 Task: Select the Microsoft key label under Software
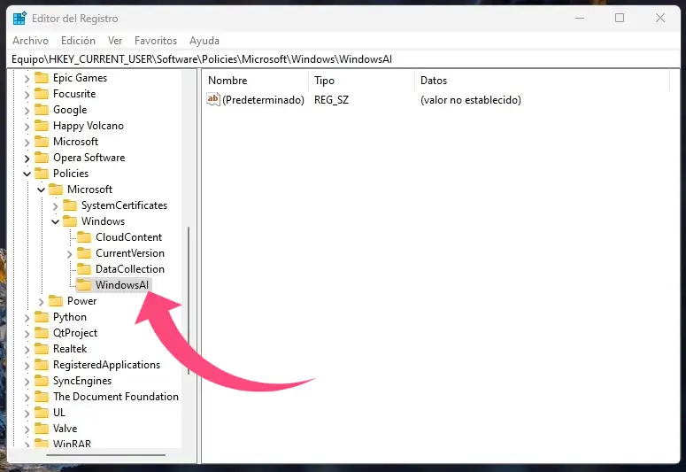pos(75,142)
